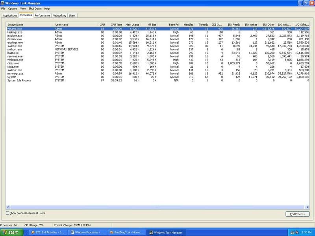This screenshot has height=236, width=315.
Task: Open the File menu
Action: 3,9
